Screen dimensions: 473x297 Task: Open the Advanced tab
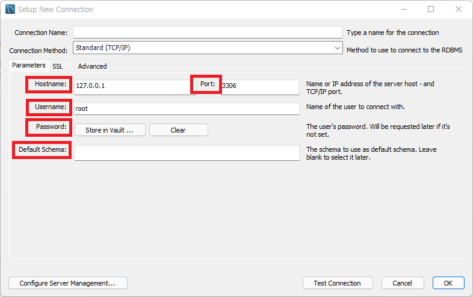click(x=92, y=66)
